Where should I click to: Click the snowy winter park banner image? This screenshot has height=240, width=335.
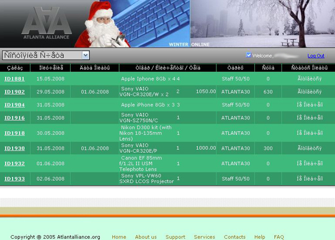[262, 24]
